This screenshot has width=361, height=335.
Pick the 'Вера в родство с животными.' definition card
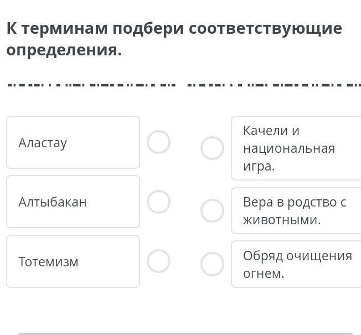tap(296, 210)
